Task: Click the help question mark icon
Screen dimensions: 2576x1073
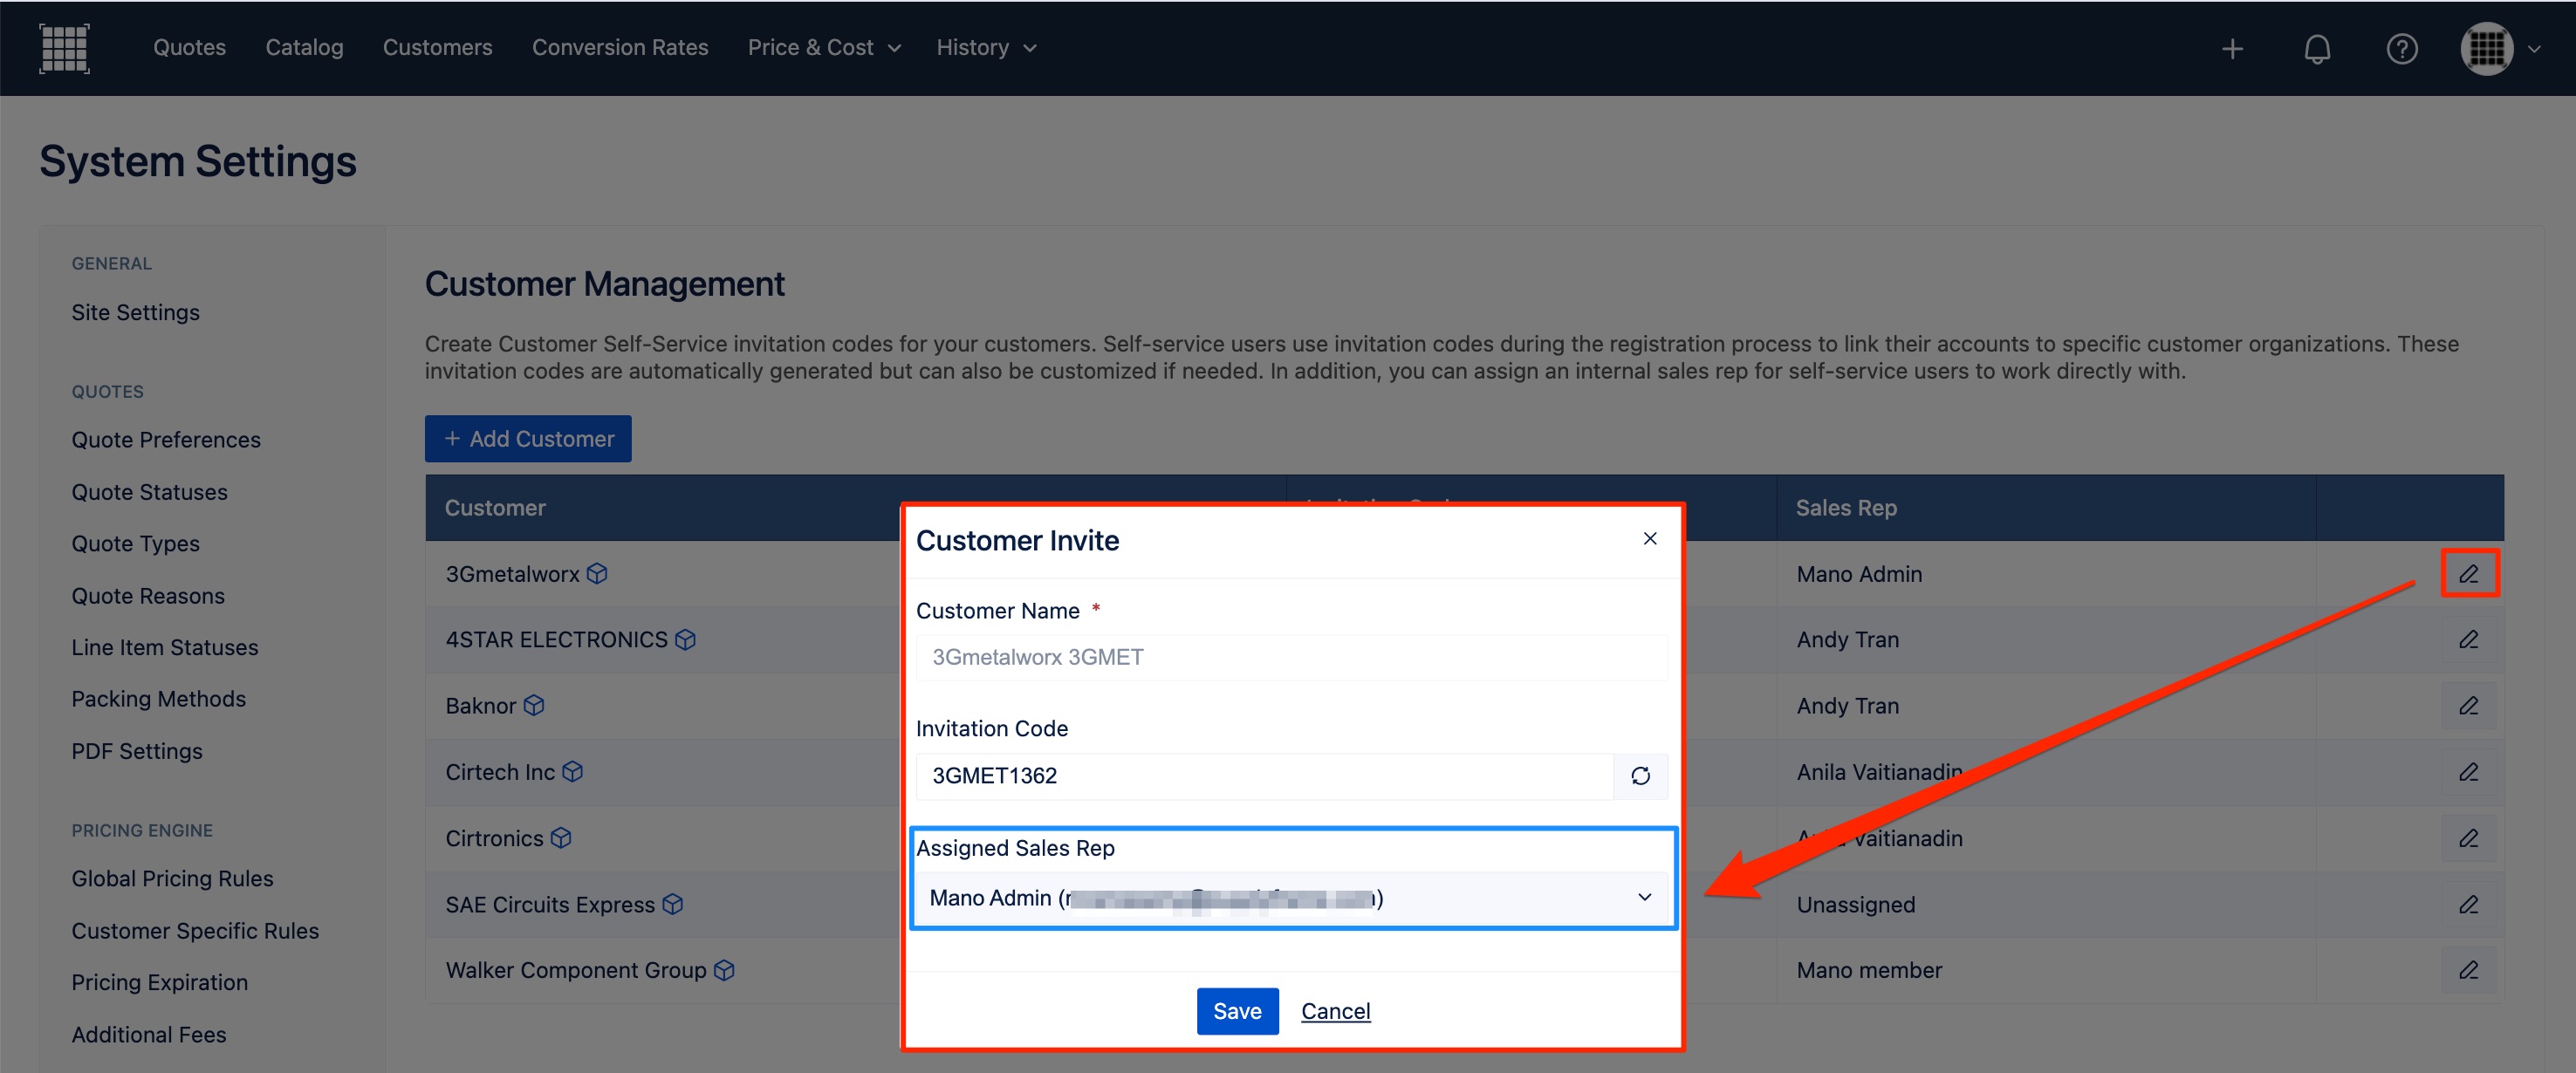Action: [2401, 48]
